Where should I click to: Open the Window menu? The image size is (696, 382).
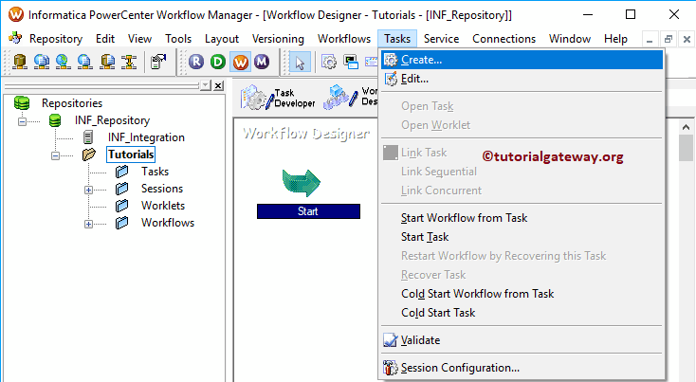570,39
